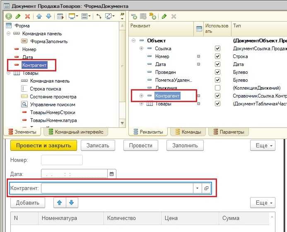Click the open-form icon beside the Контрагент field

(207, 188)
